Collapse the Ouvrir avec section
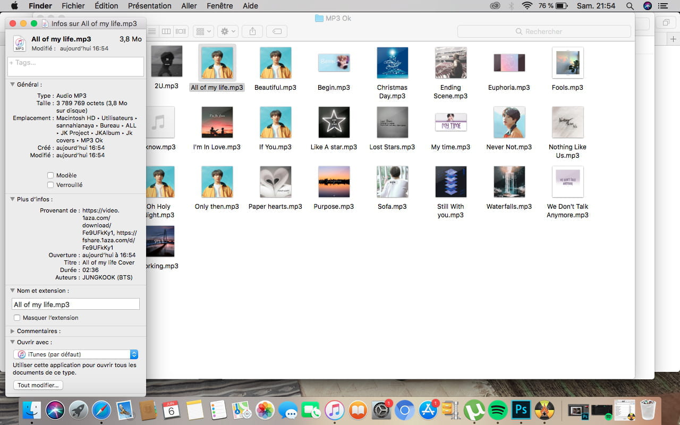Screen dimensions: 680x425 point(13,342)
